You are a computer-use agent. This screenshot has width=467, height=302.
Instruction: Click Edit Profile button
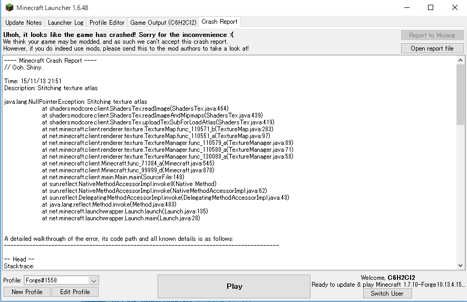pyautogui.click(x=75, y=292)
